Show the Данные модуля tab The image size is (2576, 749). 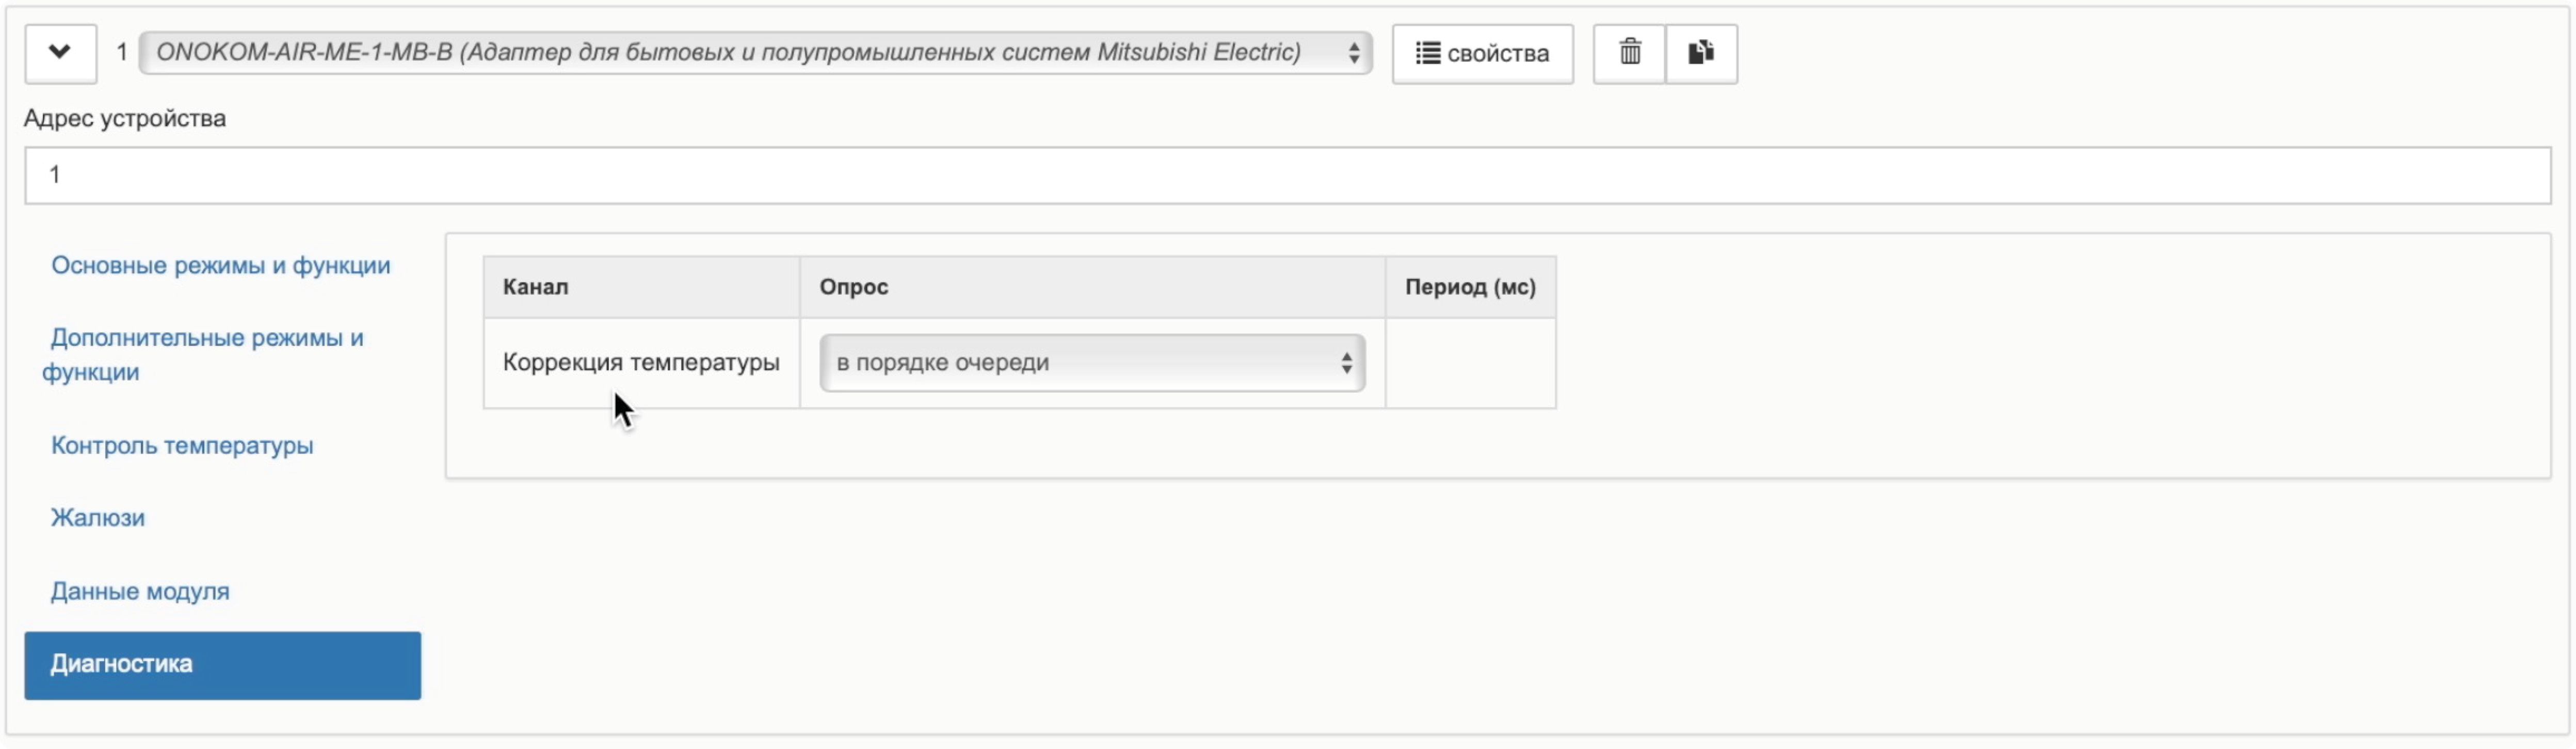point(140,592)
